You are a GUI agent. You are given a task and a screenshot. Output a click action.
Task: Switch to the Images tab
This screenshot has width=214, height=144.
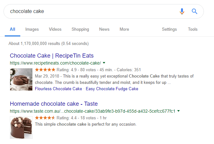click(x=32, y=29)
